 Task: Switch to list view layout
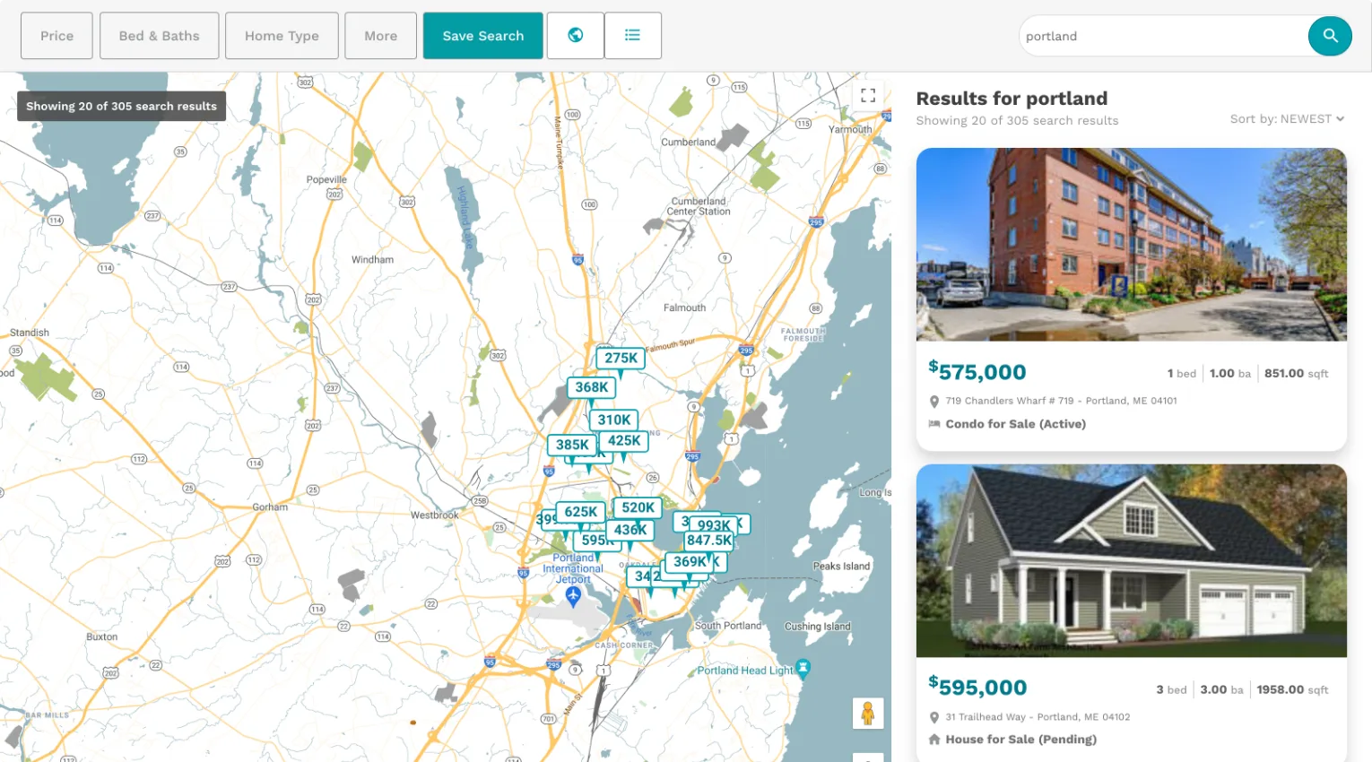pyautogui.click(x=632, y=36)
